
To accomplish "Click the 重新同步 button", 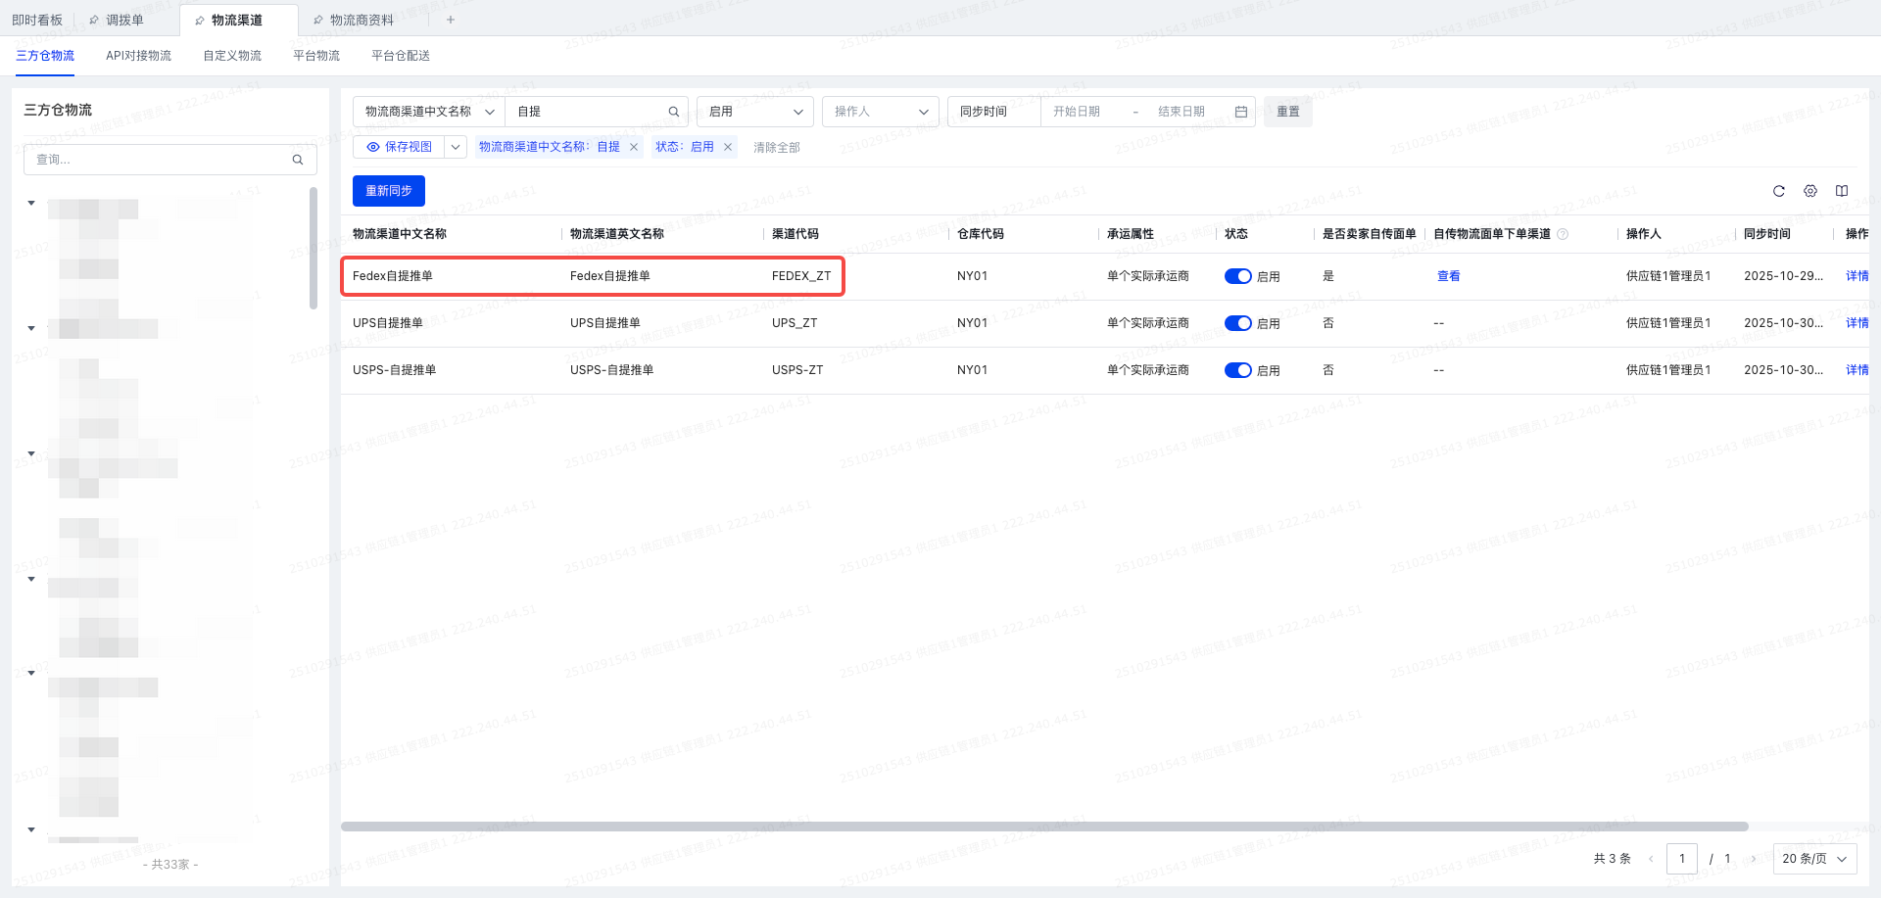I will pyautogui.click(x=388, y=191).
